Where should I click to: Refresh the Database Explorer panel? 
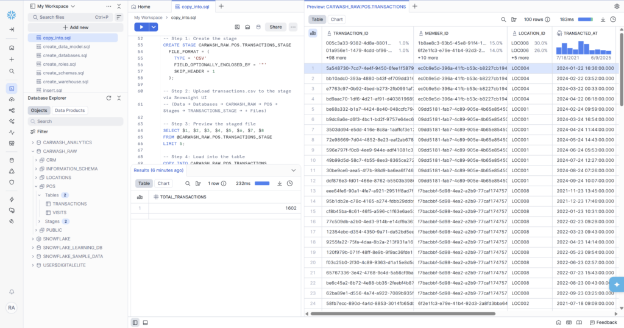point(108,98)
